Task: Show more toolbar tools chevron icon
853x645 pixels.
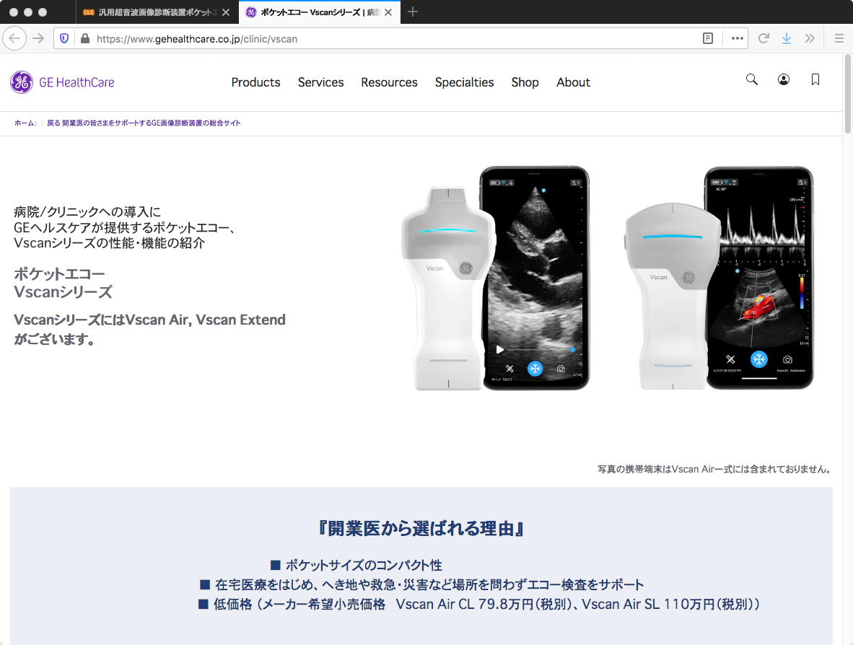Action: point(810,39)
